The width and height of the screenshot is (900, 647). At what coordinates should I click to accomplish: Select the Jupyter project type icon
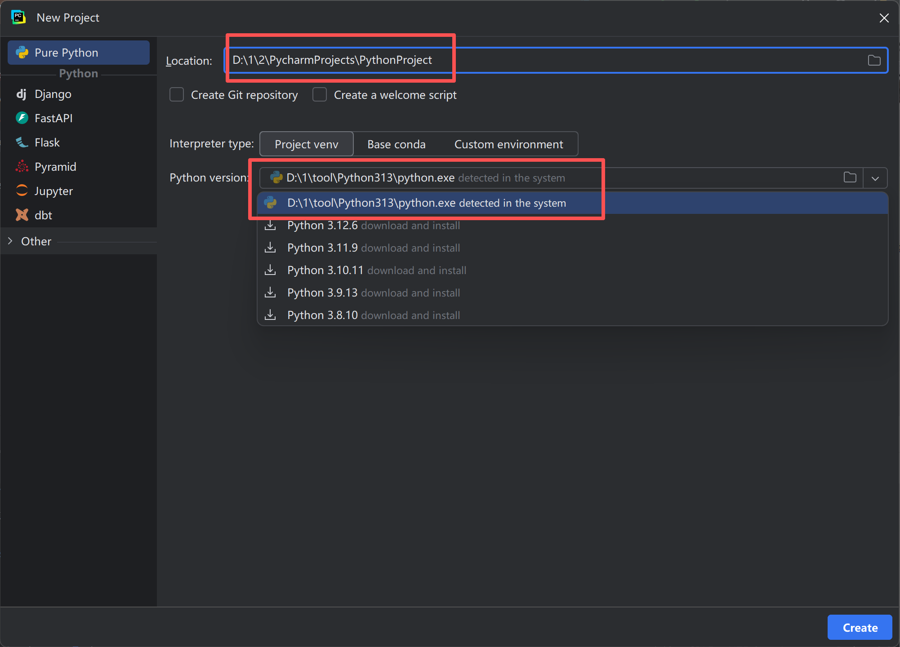click(22, 191)
